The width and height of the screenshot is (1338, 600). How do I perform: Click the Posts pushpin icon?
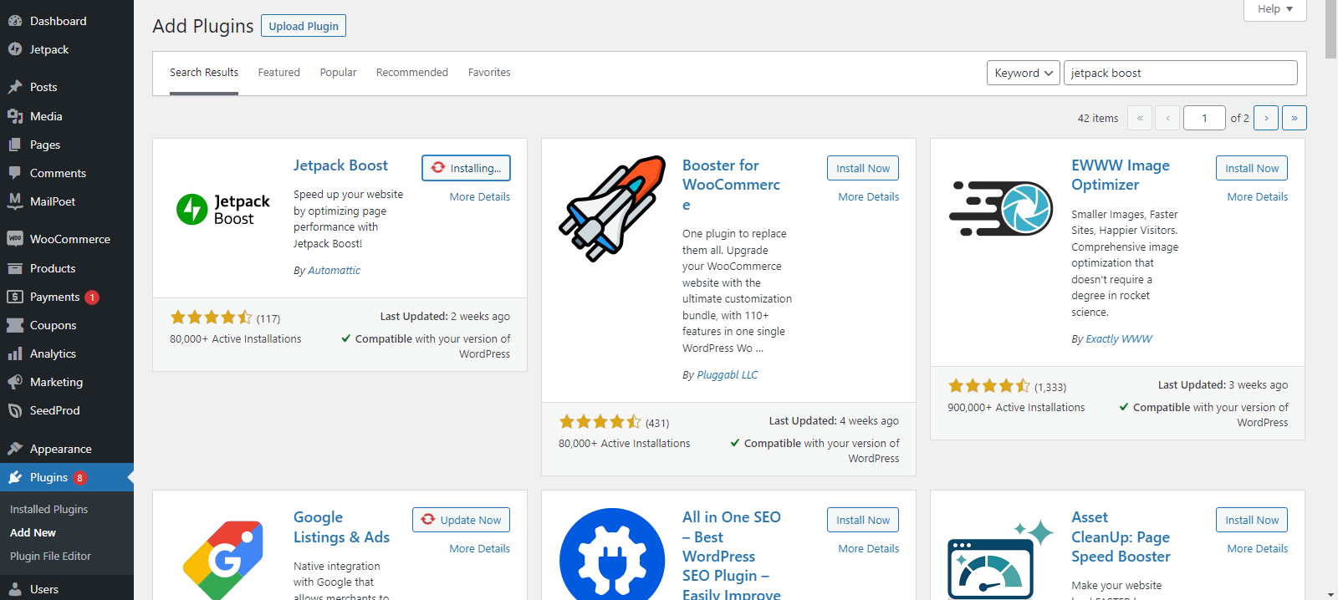coord(15,87)
